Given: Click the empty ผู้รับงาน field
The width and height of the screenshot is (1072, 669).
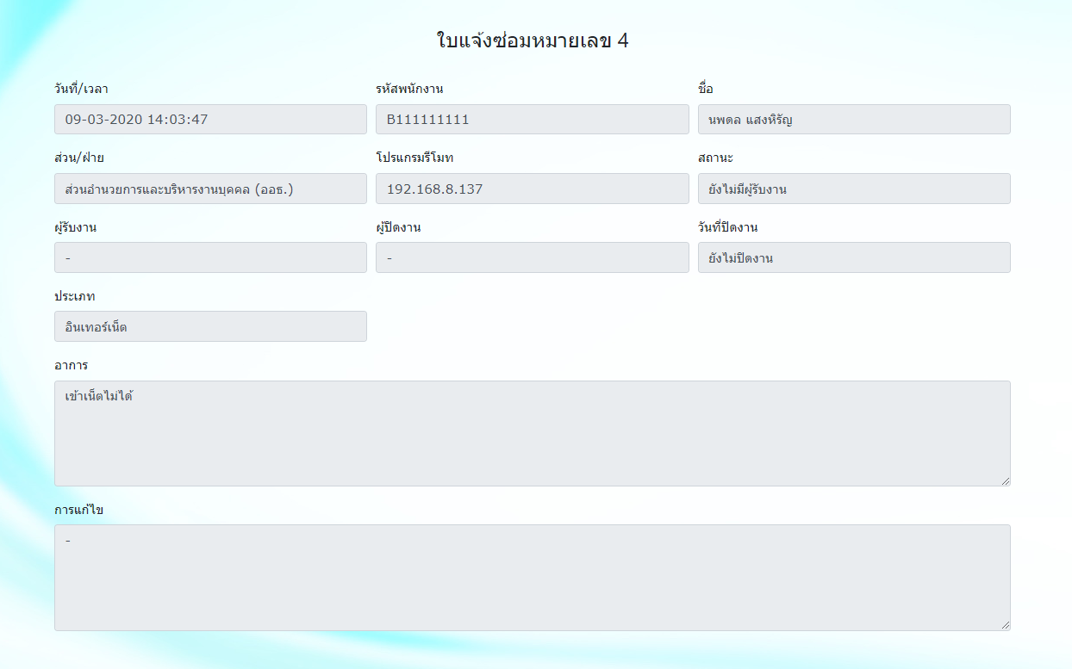Looking at the screenshot, I should tap(210, 257).
